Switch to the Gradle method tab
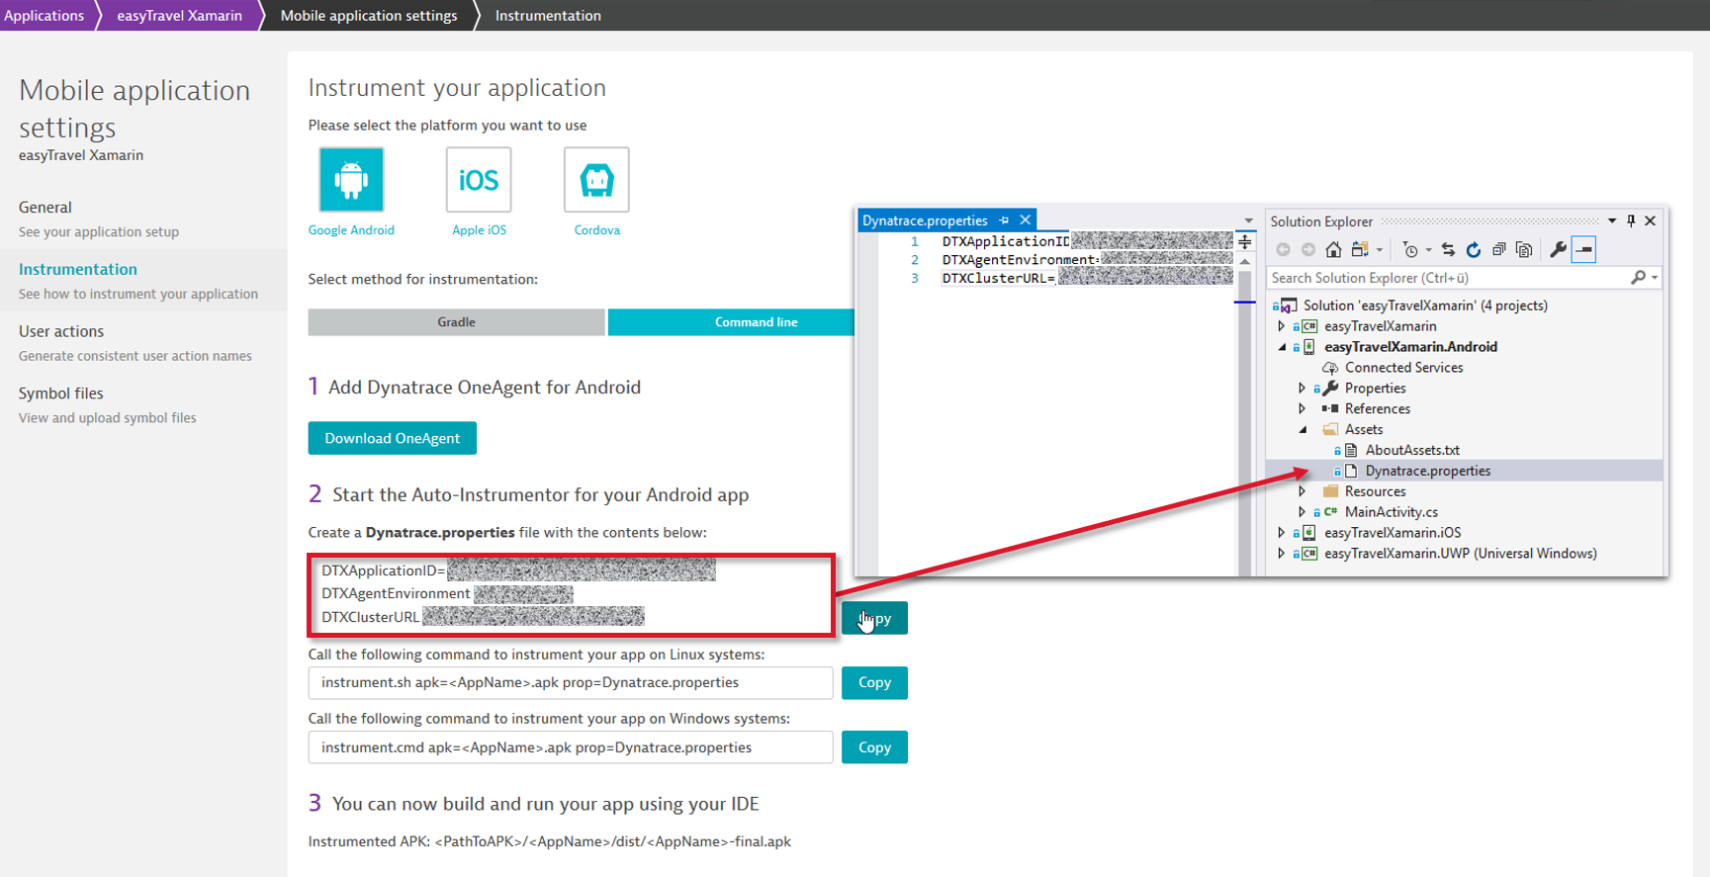 (456, 322)
